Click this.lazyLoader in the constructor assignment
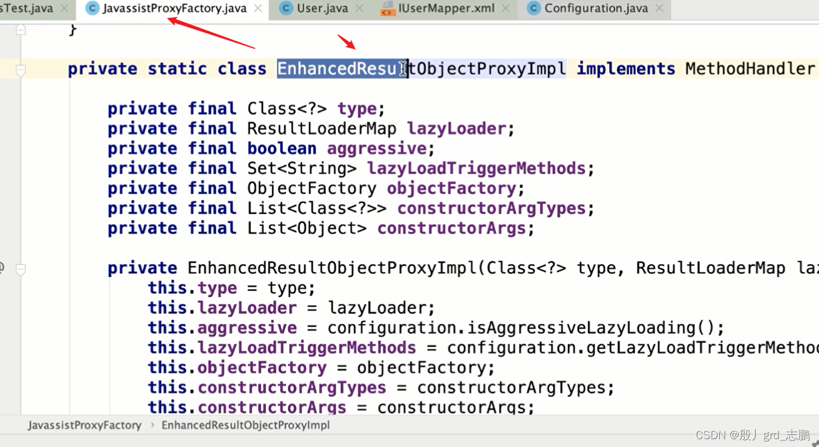The image size is (819, 447). click(x=223, y=308)
